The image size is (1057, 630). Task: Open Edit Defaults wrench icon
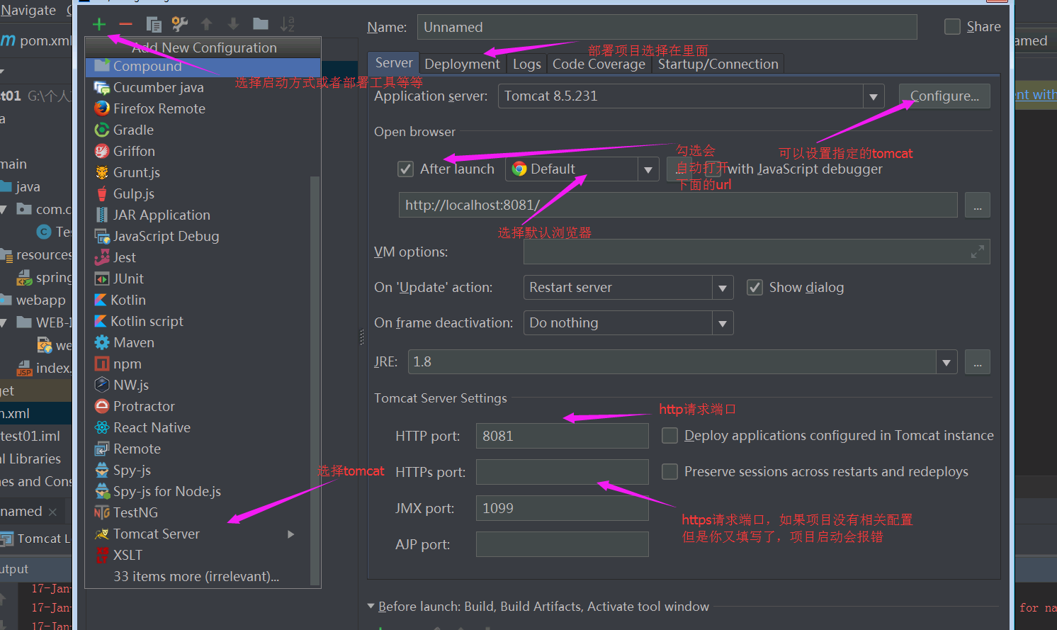[180, 24]
